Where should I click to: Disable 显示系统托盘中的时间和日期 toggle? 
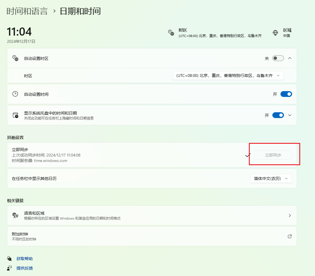pos(278,115)
